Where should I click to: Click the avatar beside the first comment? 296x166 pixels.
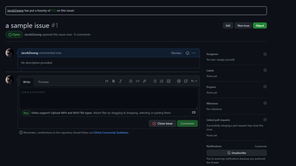click(10, 53)
